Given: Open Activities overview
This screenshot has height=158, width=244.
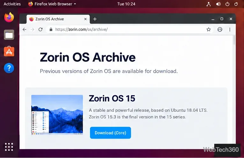Looking at the screenshot, I should (12, 4).
